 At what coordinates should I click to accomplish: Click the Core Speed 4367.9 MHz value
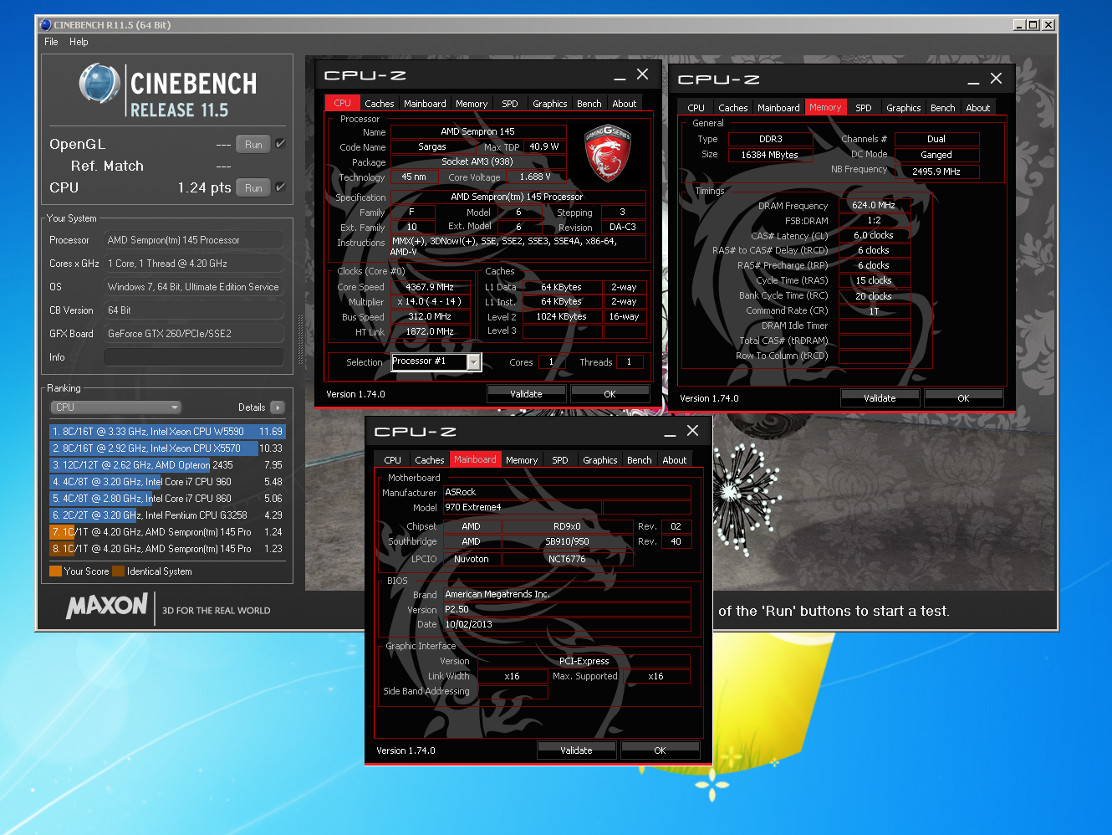coord(430,287)
